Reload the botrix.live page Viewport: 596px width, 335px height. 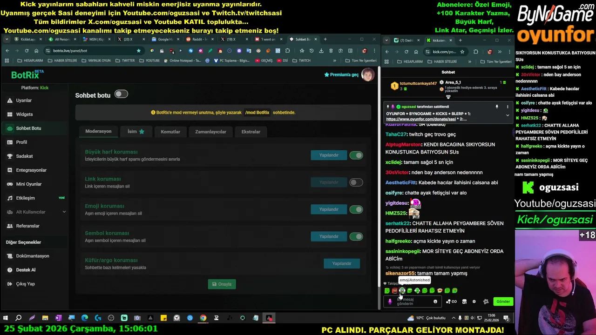pos(27,51)
